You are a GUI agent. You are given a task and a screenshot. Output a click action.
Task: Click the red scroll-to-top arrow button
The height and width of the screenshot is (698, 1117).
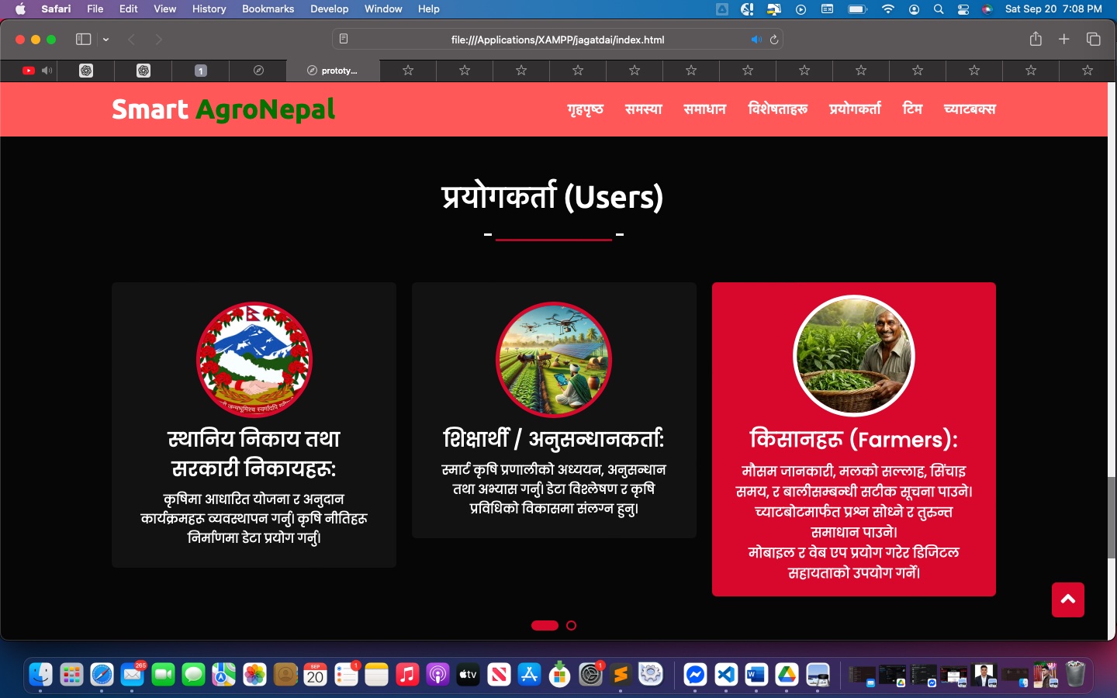pyautogui.click(x=1067, y=600)
